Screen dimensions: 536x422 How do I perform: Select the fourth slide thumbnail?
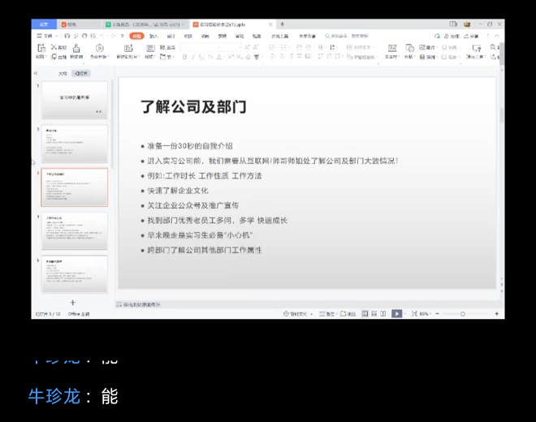[x=74, y=231]
